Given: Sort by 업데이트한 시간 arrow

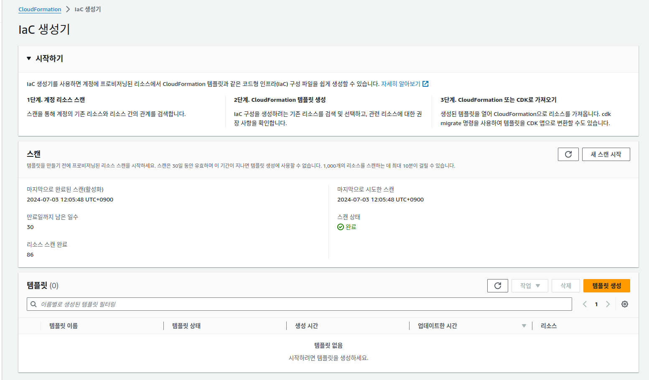Looking at the screenshot, I should 524,326.
